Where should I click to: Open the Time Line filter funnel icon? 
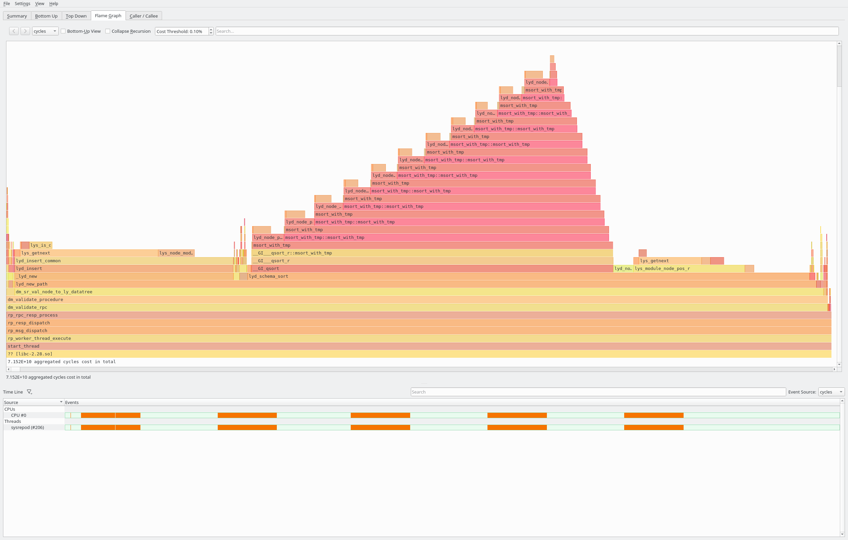(30, 391)
